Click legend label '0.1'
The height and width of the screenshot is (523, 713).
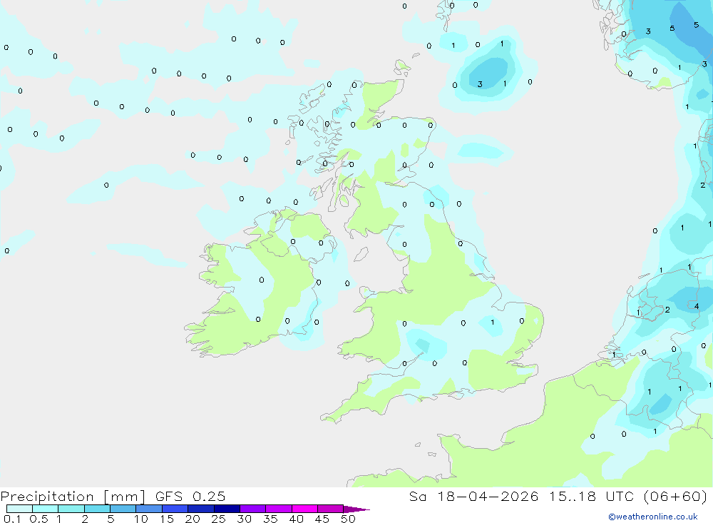[12, 519]
